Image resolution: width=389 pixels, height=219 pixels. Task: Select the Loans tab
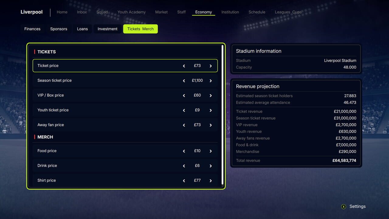(82, 29)
